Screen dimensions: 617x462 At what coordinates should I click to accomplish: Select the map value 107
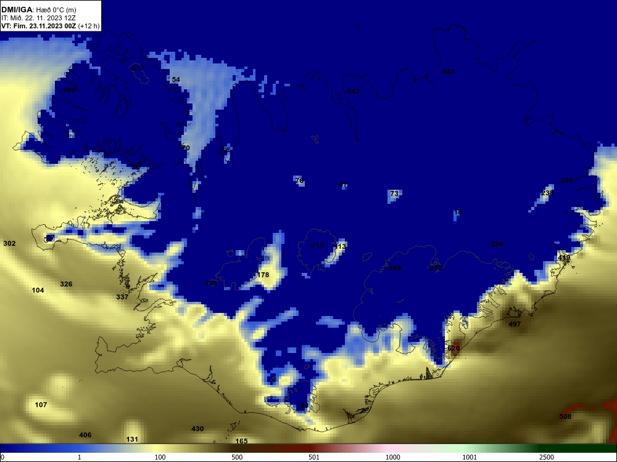click(41, 405)
